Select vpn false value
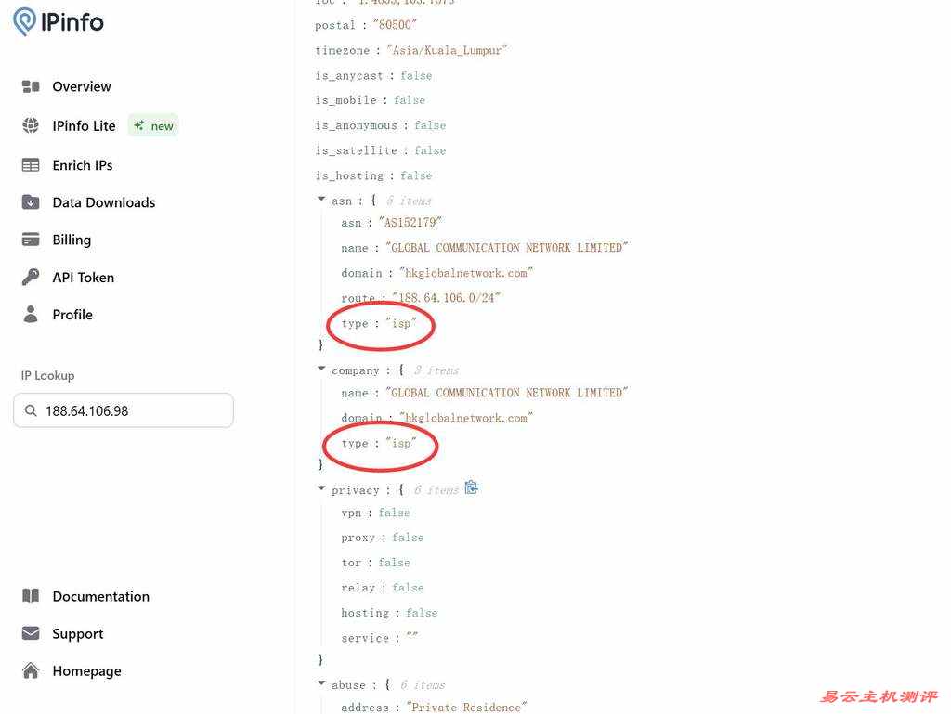Screen dimensions: 951x714 394,513
